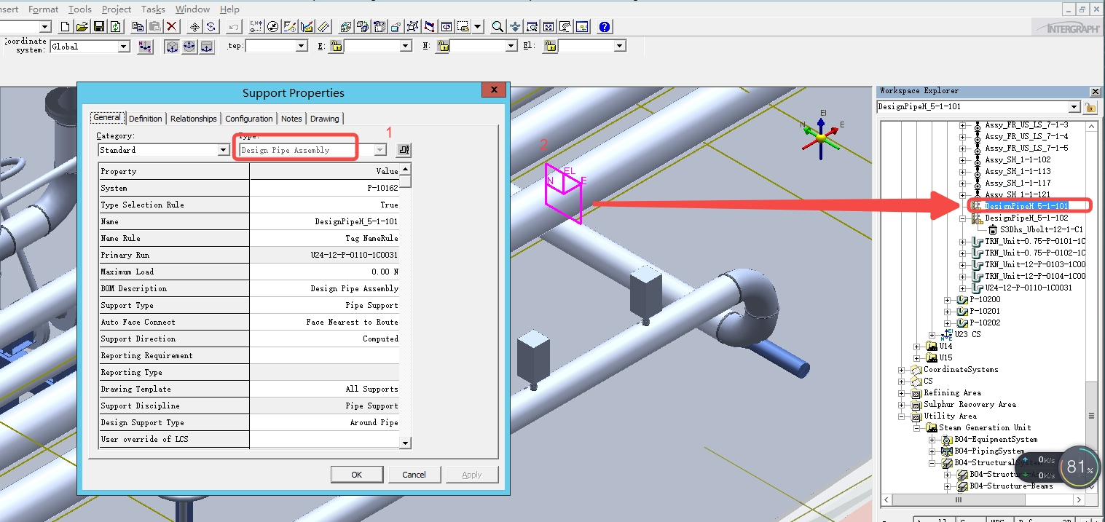The width and height of the screenshot is (1105, 522).
Task: Click the OK button
Action: tap(357, 475)
